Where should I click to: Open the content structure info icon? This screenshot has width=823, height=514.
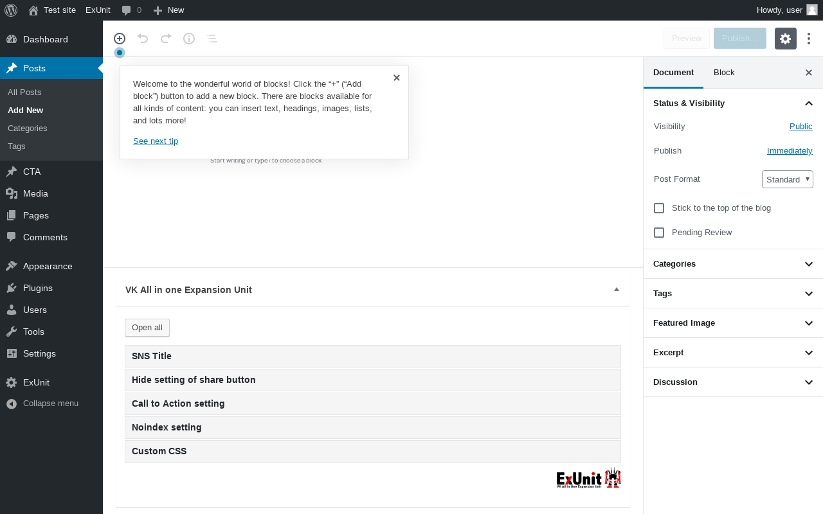tap(189, 39)
